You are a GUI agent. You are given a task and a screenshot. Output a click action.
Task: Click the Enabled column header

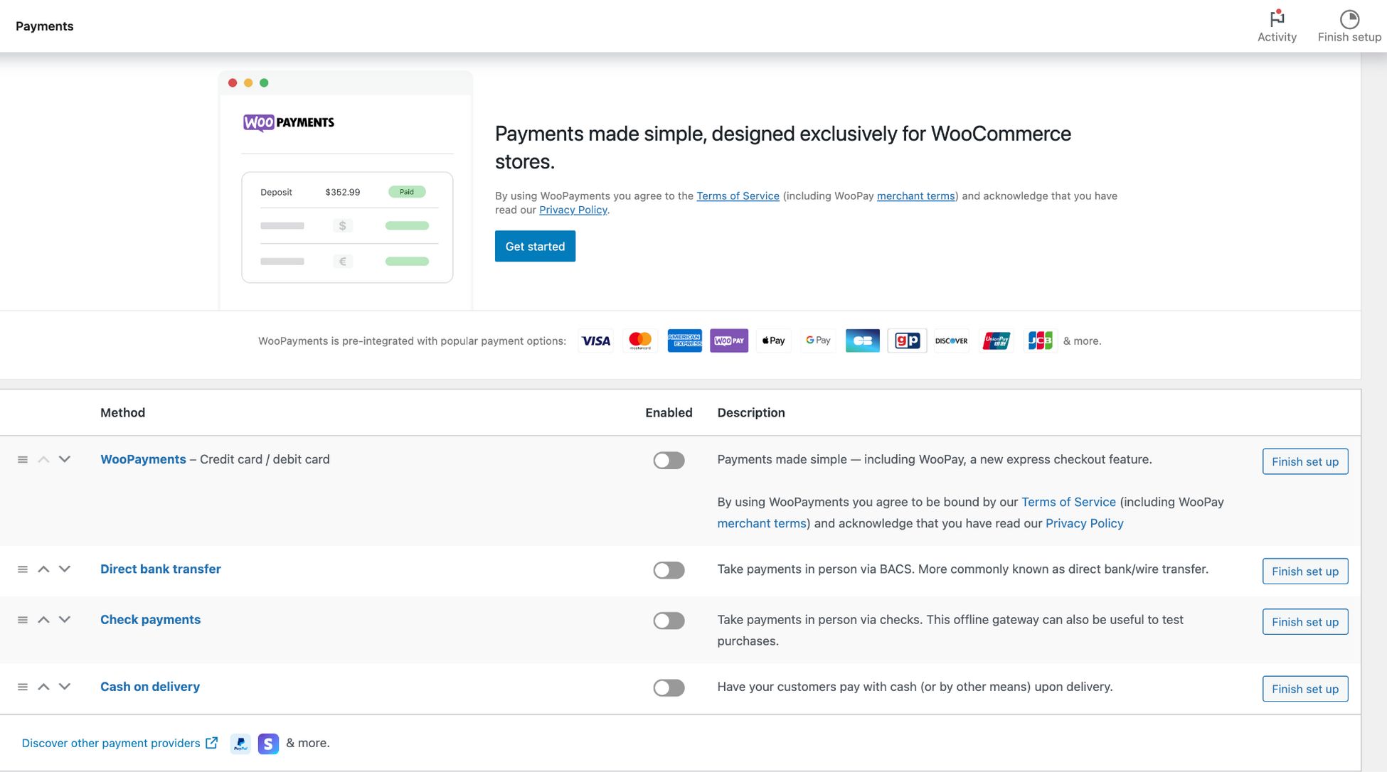pos(669,412)
